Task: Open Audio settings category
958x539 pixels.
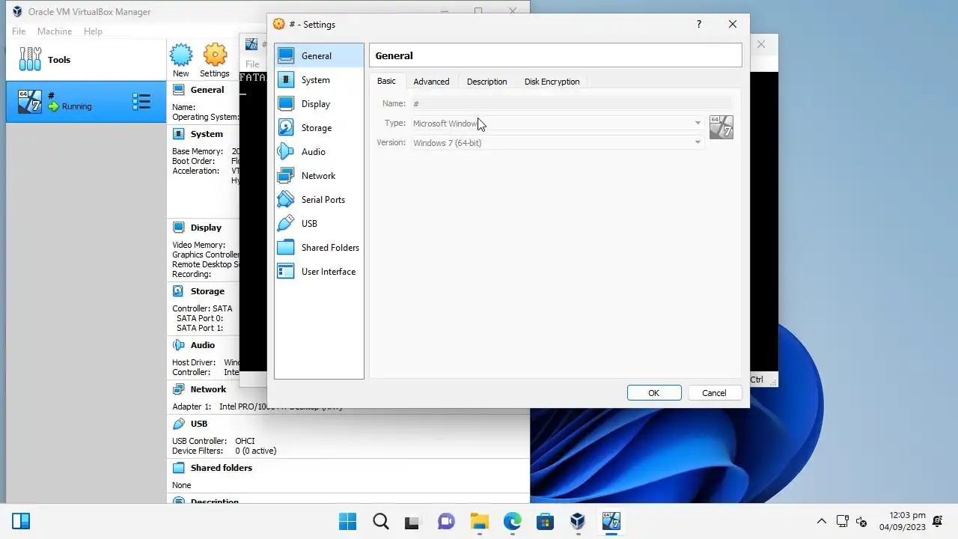Action: 319,152
